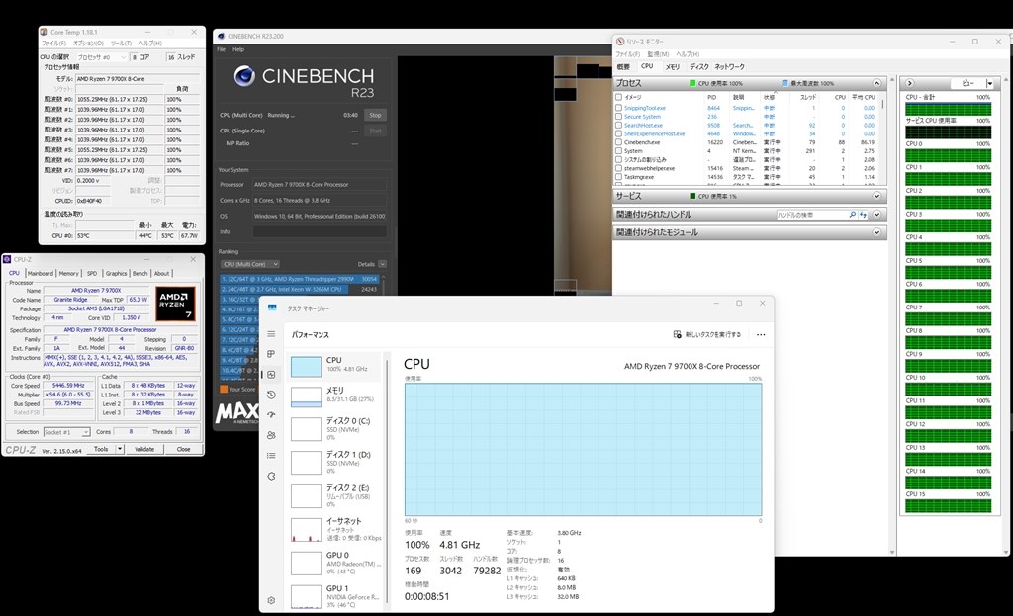Open the Tools dropdown arrow in CPU-Z

120,449
